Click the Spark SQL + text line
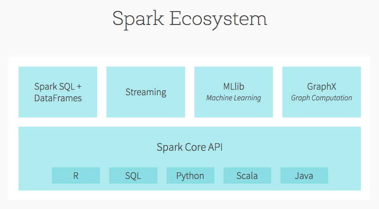 pyautogui.click(x=58, y=86)
